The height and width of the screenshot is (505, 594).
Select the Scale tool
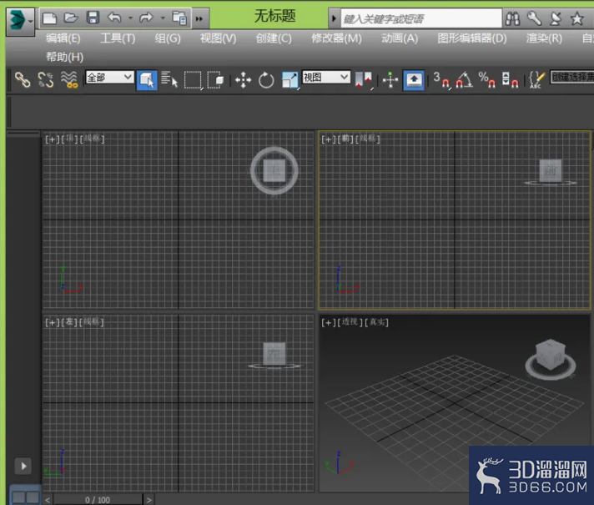click(290, 80)
